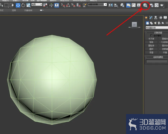The image size is (168, 134).
Task: Open the 视图 reference coordinate dropdown
Action: (x=37, y=4)
